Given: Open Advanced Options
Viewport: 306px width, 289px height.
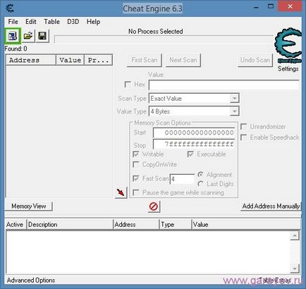Looking at the screenshot, I should [x=31, y=281].
